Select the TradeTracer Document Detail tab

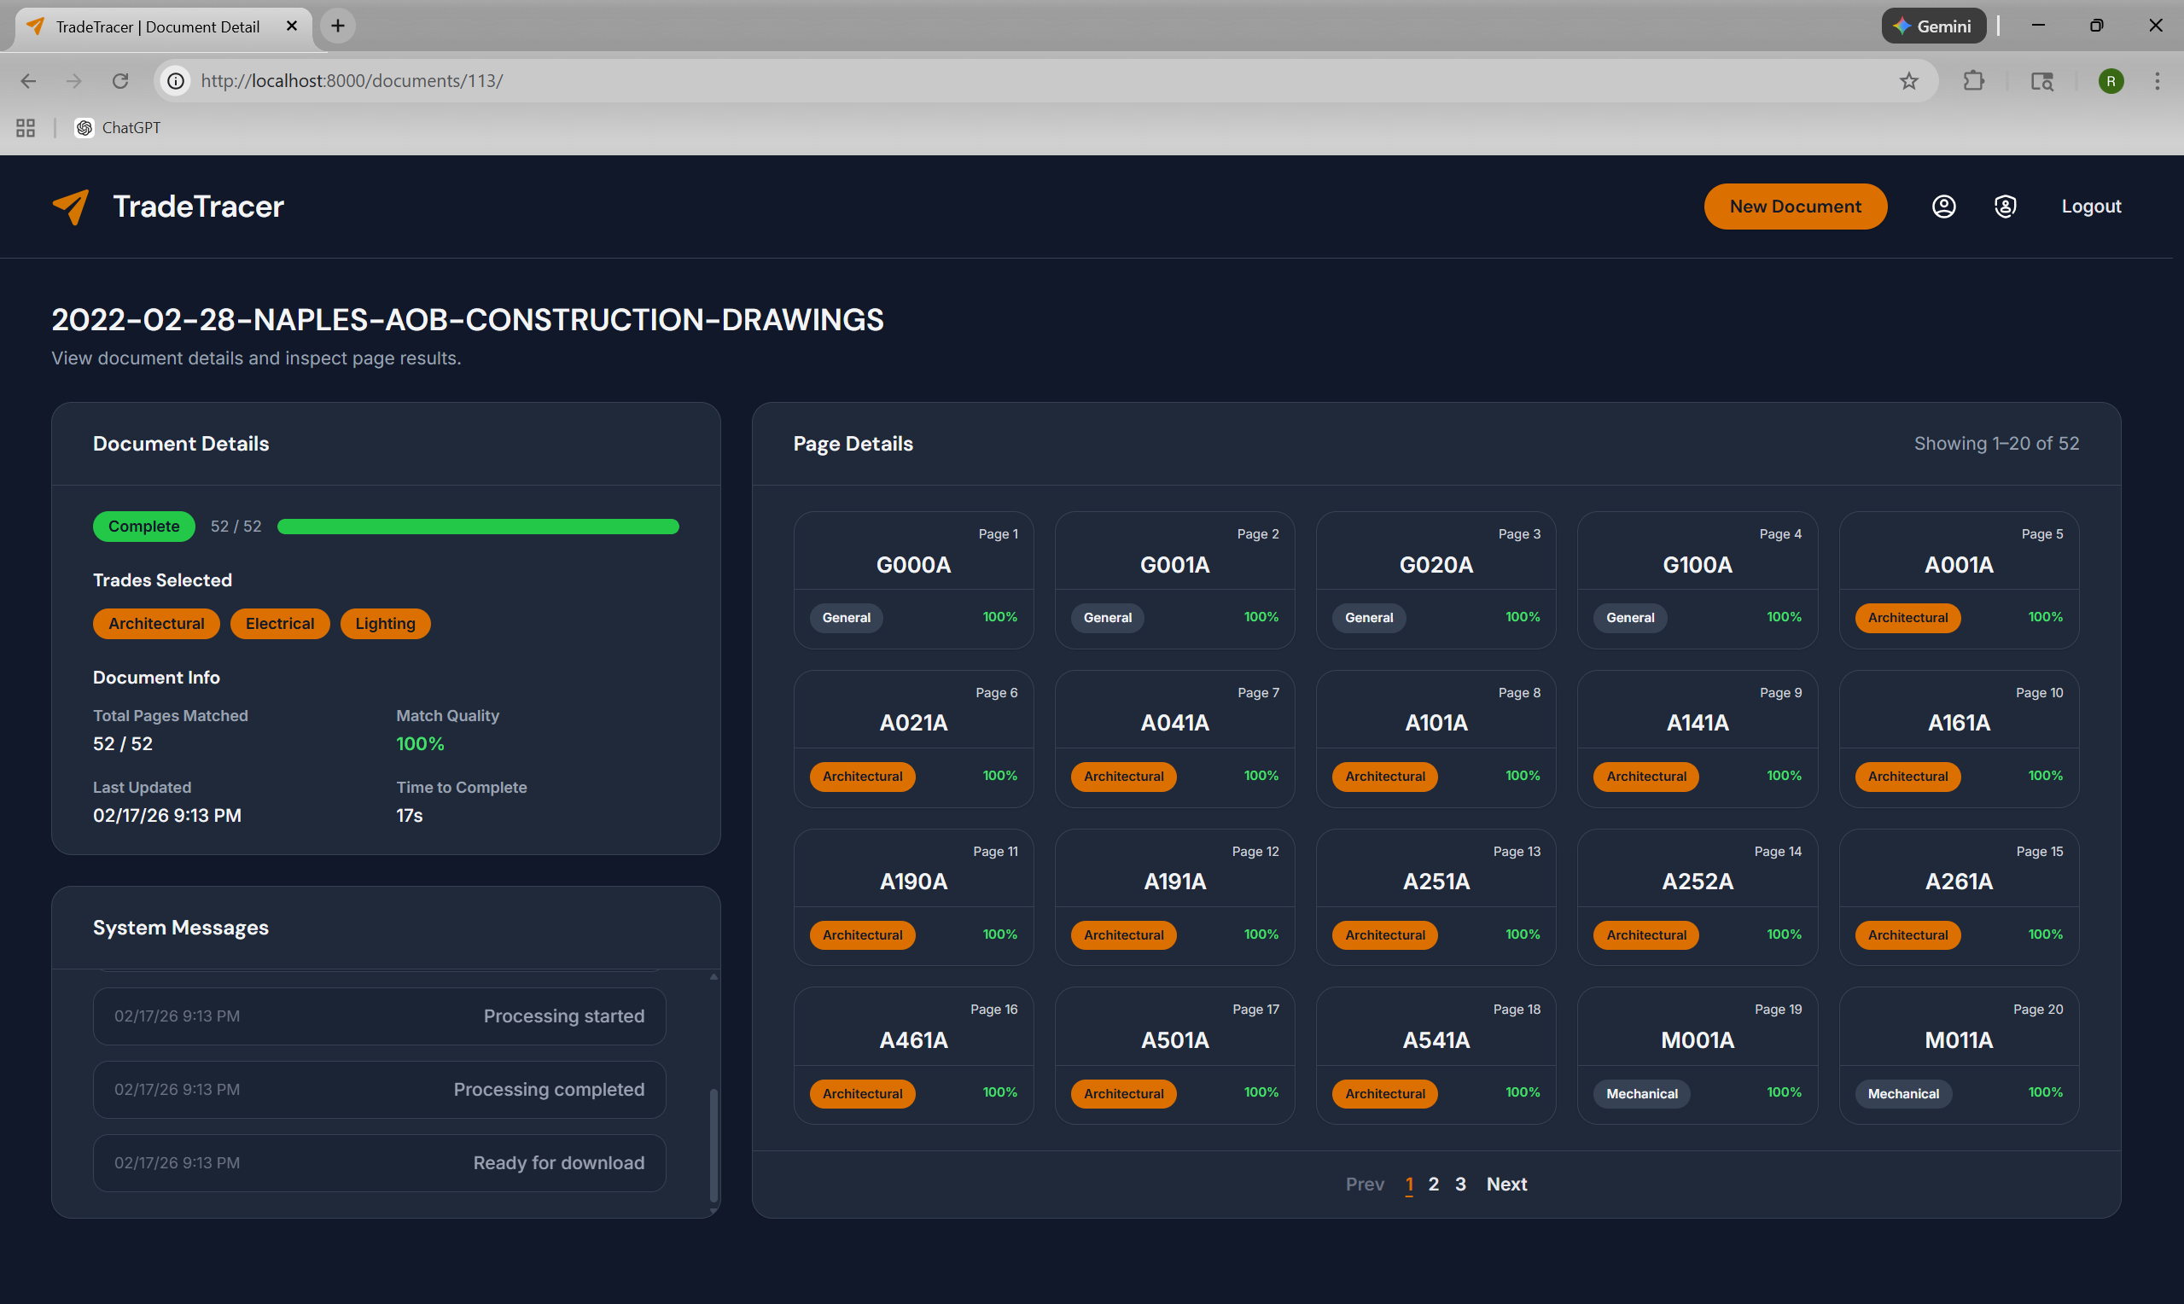click(163, 26)
